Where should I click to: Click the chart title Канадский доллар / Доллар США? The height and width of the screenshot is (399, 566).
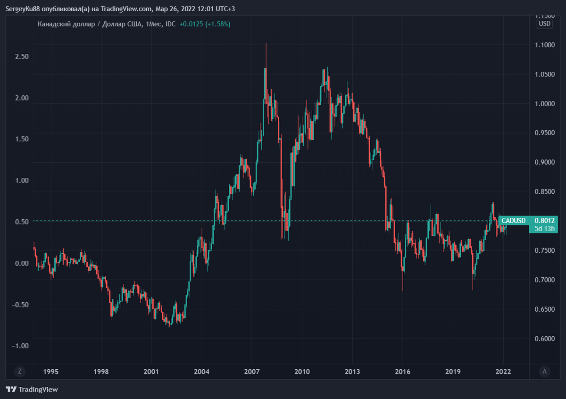[89, 24]
